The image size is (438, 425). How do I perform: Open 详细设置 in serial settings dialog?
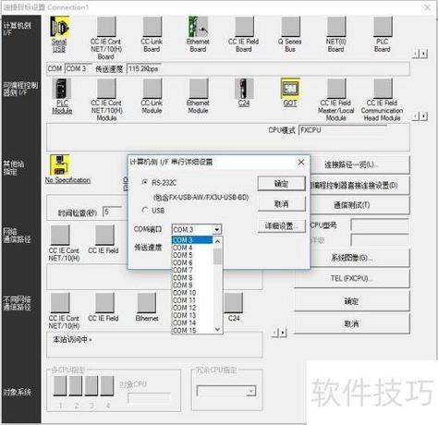[281, 226]
